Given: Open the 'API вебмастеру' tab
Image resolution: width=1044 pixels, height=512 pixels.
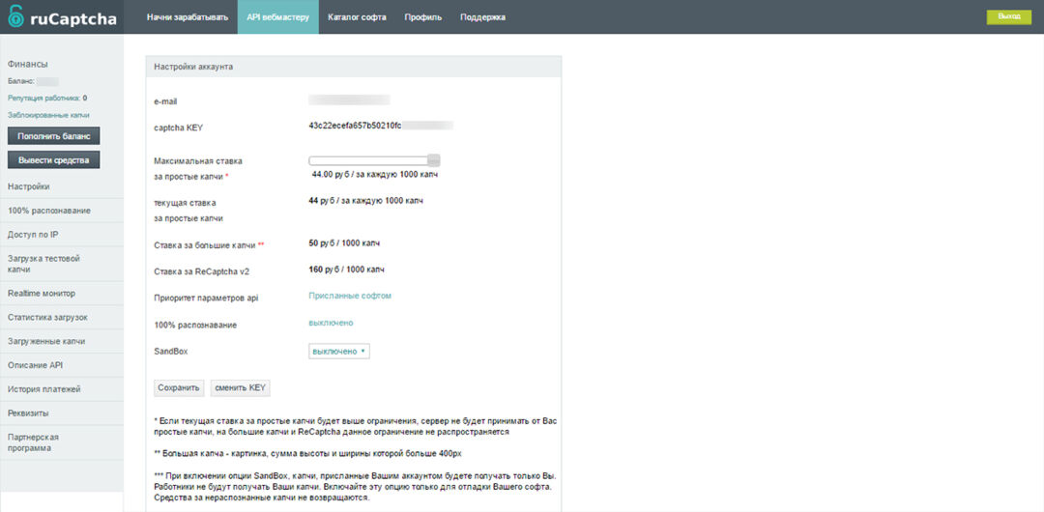Looking at the screenshot, I should click(277, 16).
